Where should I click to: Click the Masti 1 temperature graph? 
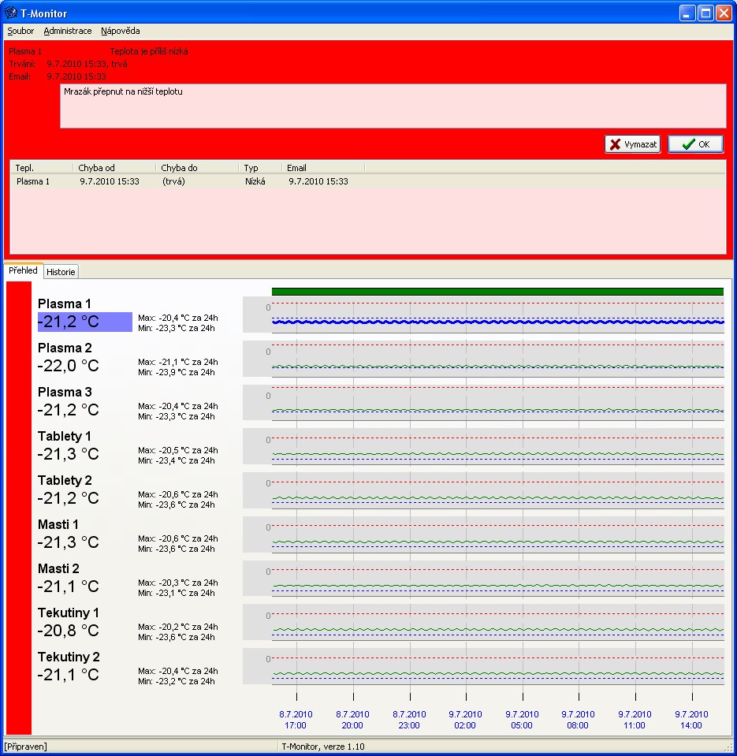[x=483, y=534]
